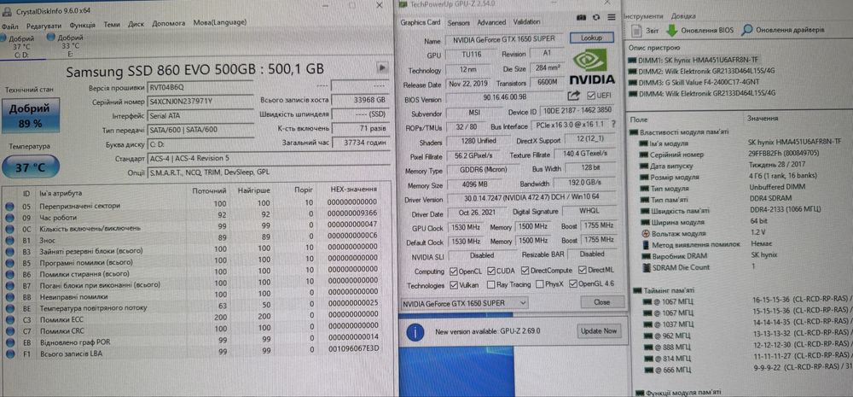Toggle the Ray Tracing checkbox
Viewport: 853px width, 397px height.
(491, 285)
